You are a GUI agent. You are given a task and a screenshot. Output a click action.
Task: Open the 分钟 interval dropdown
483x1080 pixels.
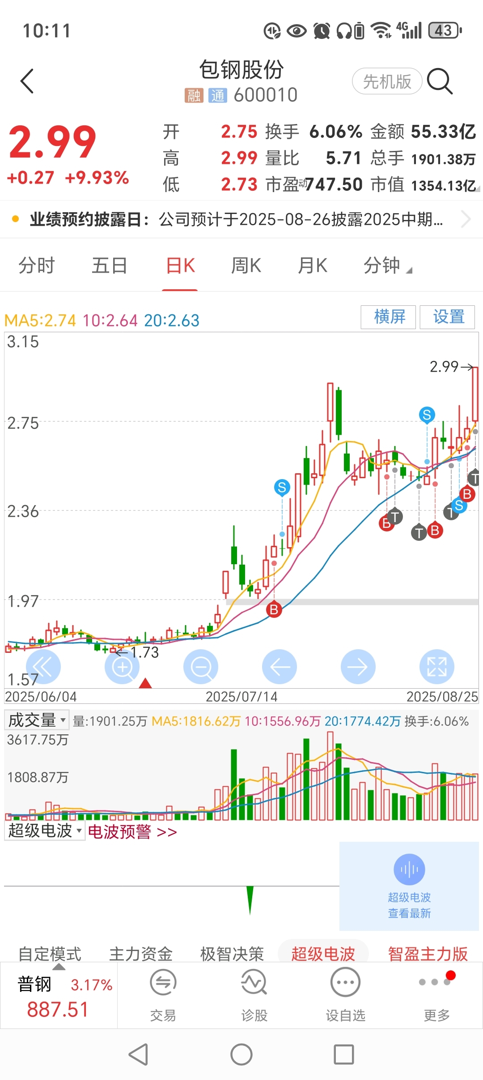[387, 266]
